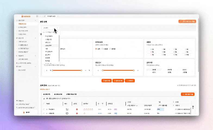Screen dimensions: 213x130
Task: Click the 설정 gear icon in the sidebar
Action: (17, 67)
